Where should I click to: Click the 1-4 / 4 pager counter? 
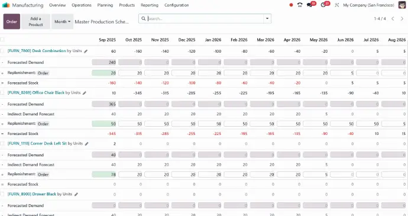coord(380,18)
